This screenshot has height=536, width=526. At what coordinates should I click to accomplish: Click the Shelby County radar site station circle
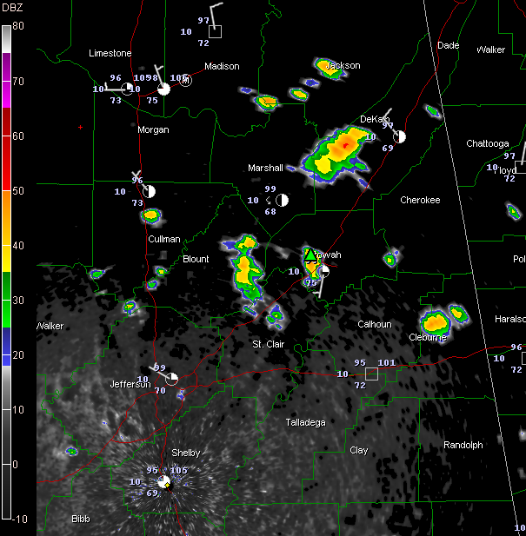tap(163, 481)
